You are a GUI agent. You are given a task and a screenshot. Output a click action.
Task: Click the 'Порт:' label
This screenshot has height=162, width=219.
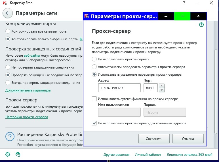pyautogui.click(x=148, y=80)
